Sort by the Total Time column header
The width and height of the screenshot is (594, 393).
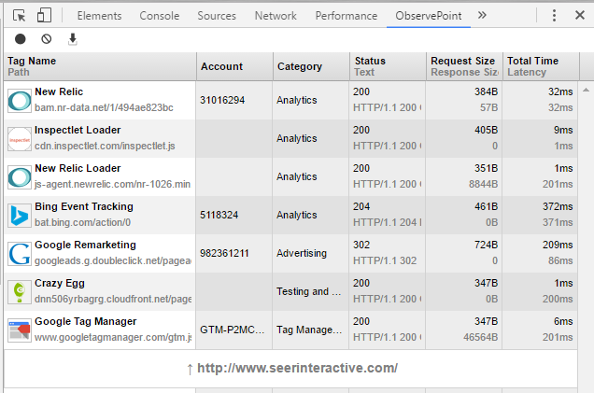point(532,61)
